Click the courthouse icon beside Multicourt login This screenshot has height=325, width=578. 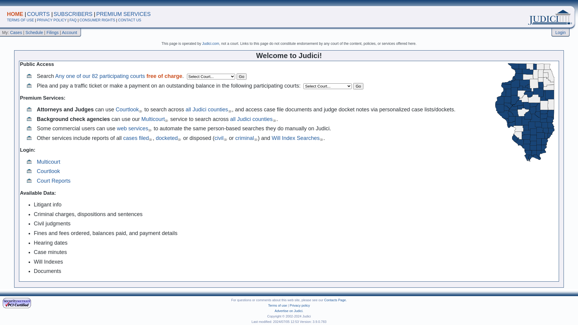tap(29, 162)
